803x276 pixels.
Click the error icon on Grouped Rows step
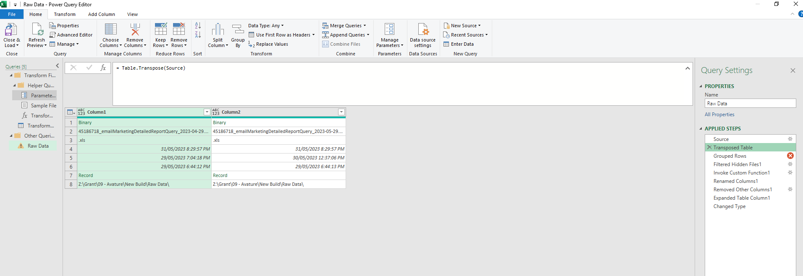tap(790, 156)
